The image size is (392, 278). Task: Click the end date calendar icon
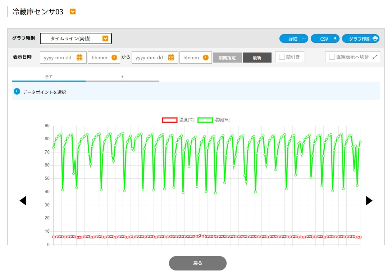(171, 58)
